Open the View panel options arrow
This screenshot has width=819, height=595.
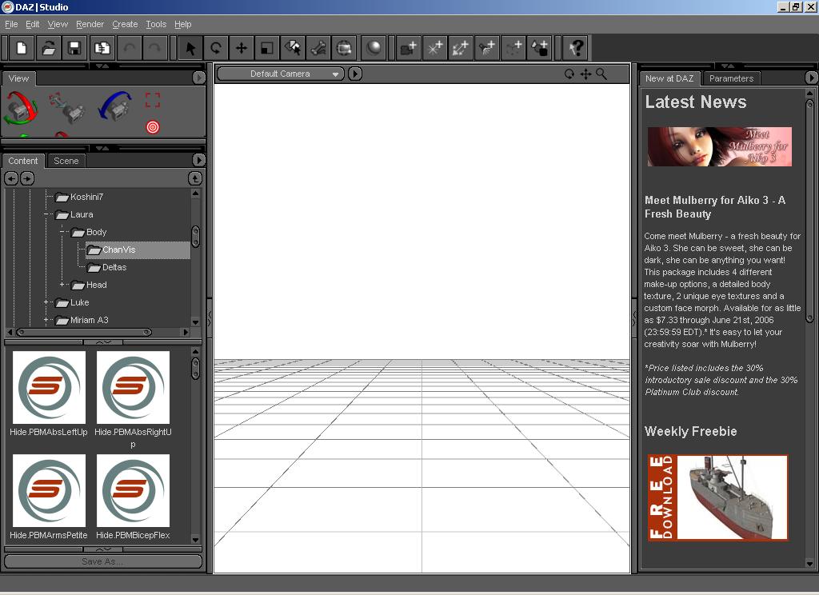[x=198, y=78]
